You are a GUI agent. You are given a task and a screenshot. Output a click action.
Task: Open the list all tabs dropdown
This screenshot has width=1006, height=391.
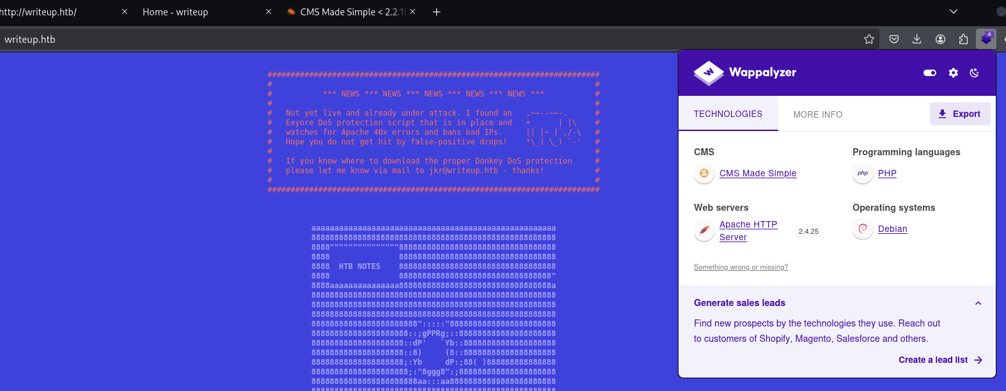click(x=953, y=11)
